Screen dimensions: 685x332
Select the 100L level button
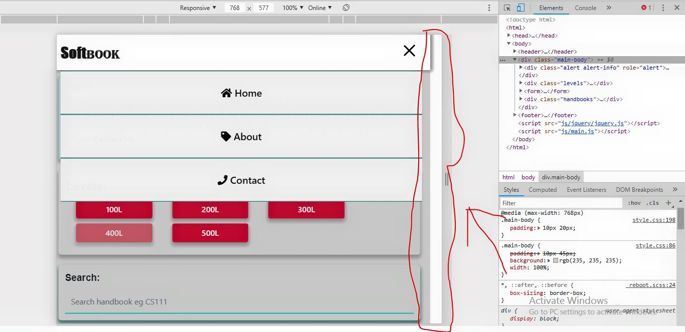114,210
